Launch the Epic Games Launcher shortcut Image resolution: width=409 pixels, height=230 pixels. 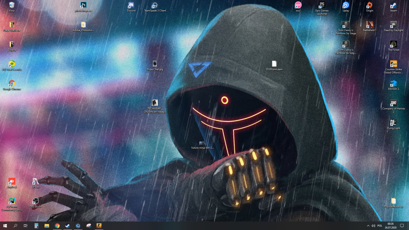point(322,8)
